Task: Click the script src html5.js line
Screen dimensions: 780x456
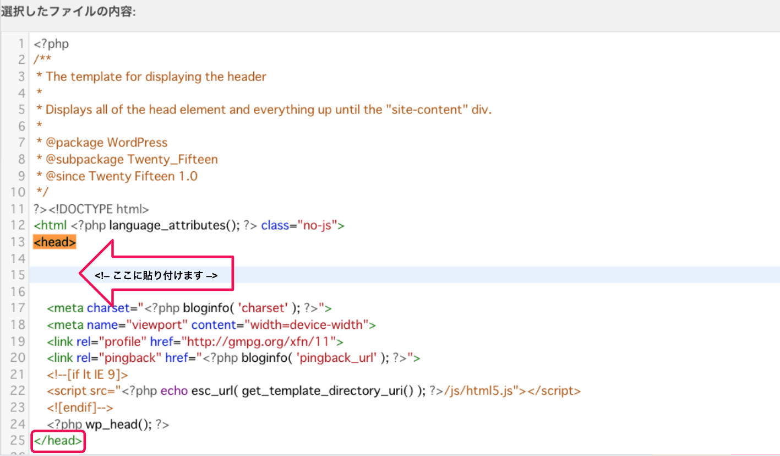Action: click(x=314, y=391)
